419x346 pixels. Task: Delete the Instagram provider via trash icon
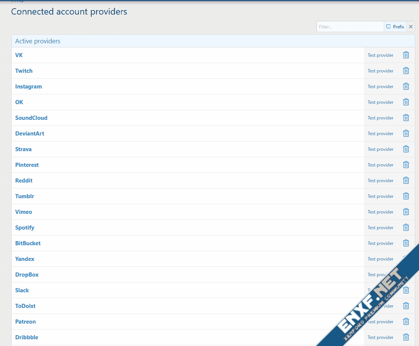point(406,86)
